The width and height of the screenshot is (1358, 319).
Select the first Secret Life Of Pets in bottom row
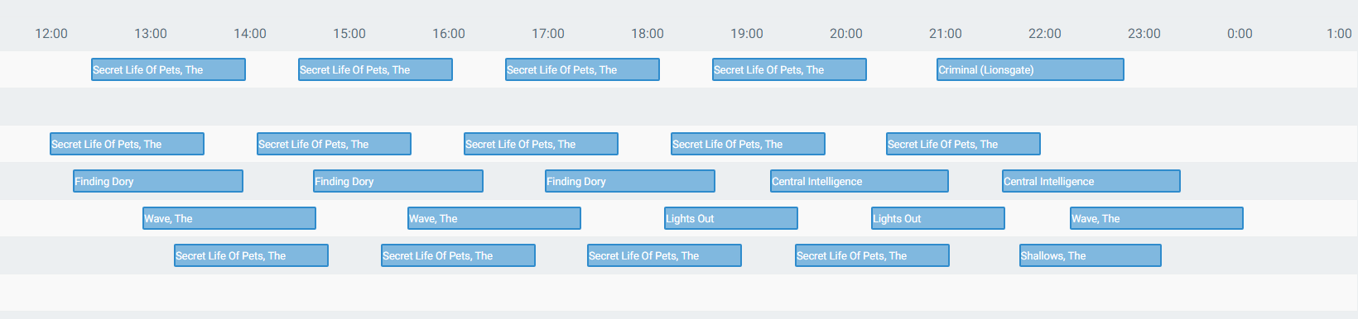click(x=252, y=255)
